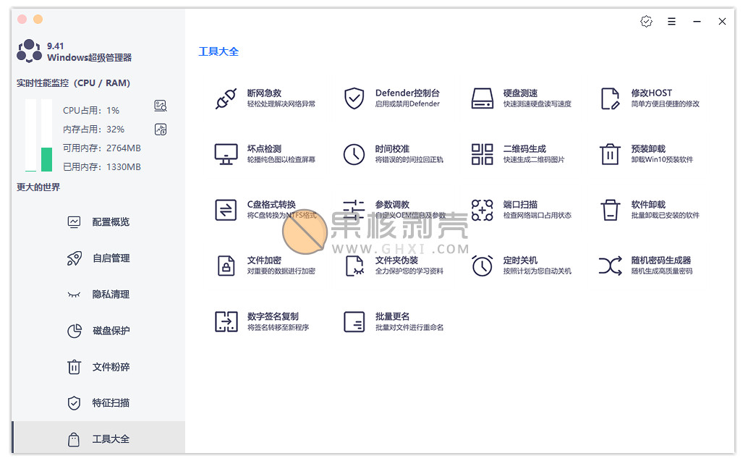Select the 端口扫描 scan icon
Screen dimensions: 748x461
[482, 210]
